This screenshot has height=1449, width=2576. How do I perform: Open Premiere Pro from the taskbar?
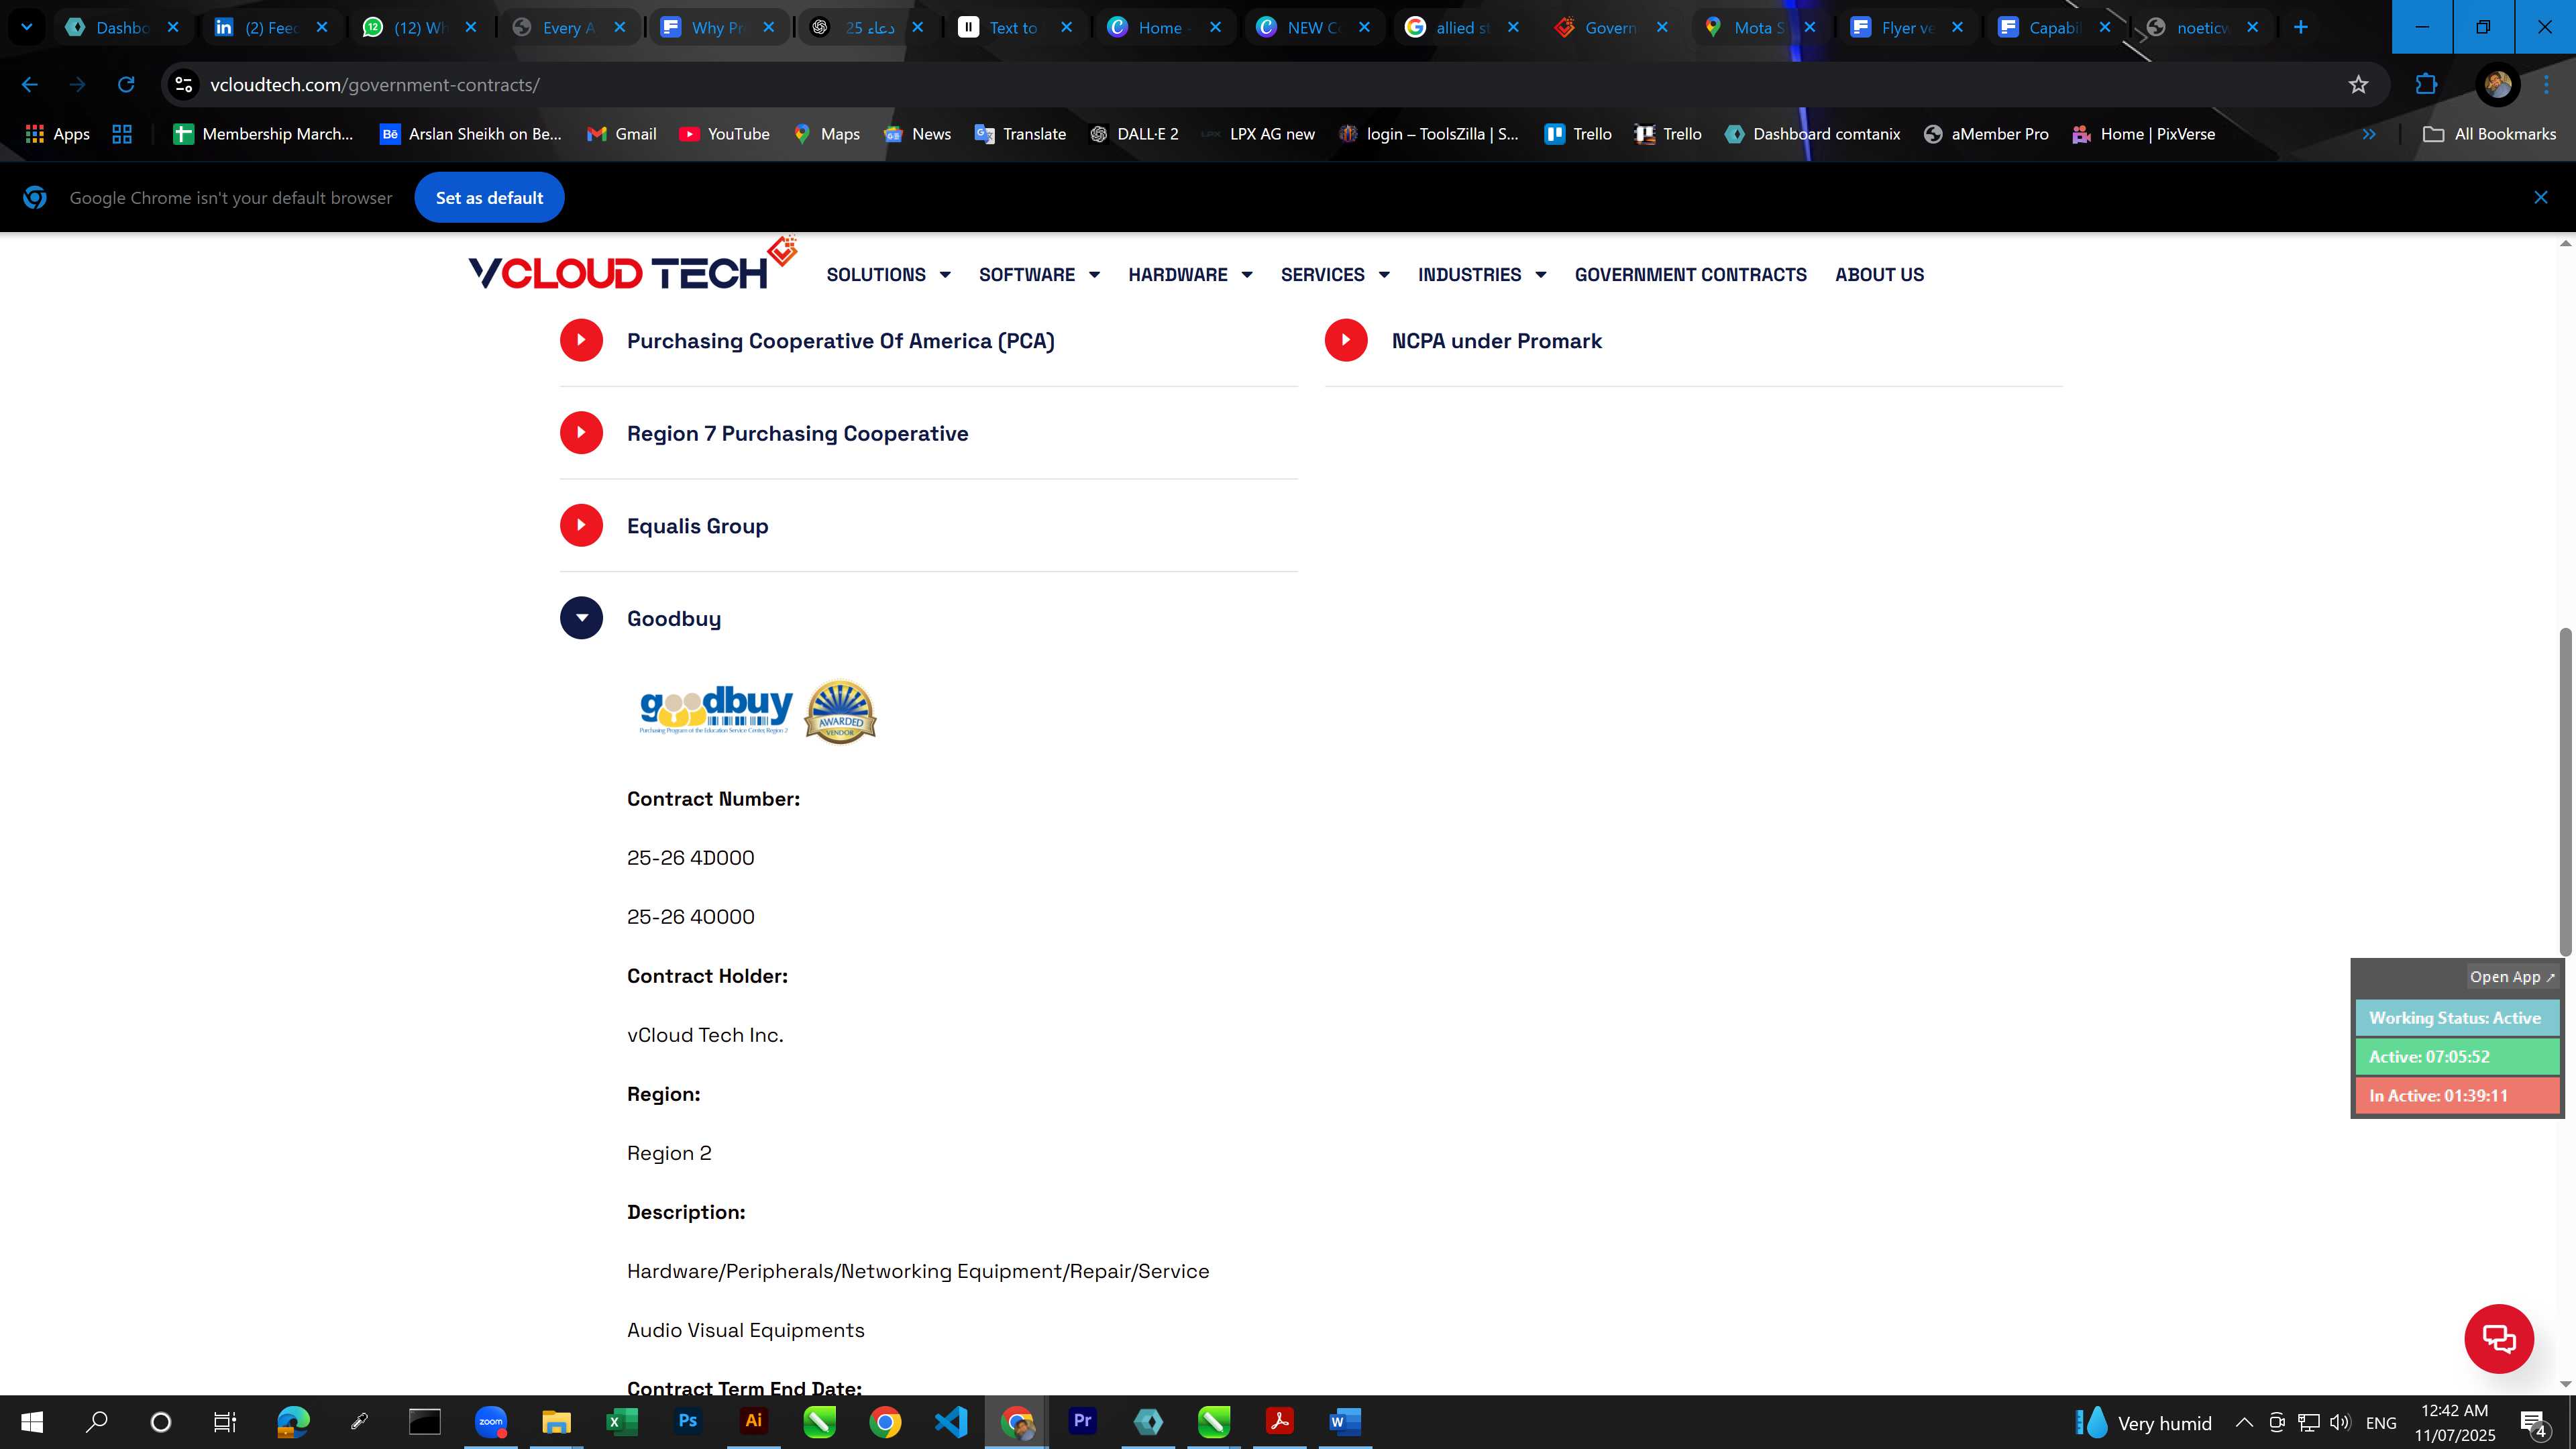[x=1082, y=1421]
